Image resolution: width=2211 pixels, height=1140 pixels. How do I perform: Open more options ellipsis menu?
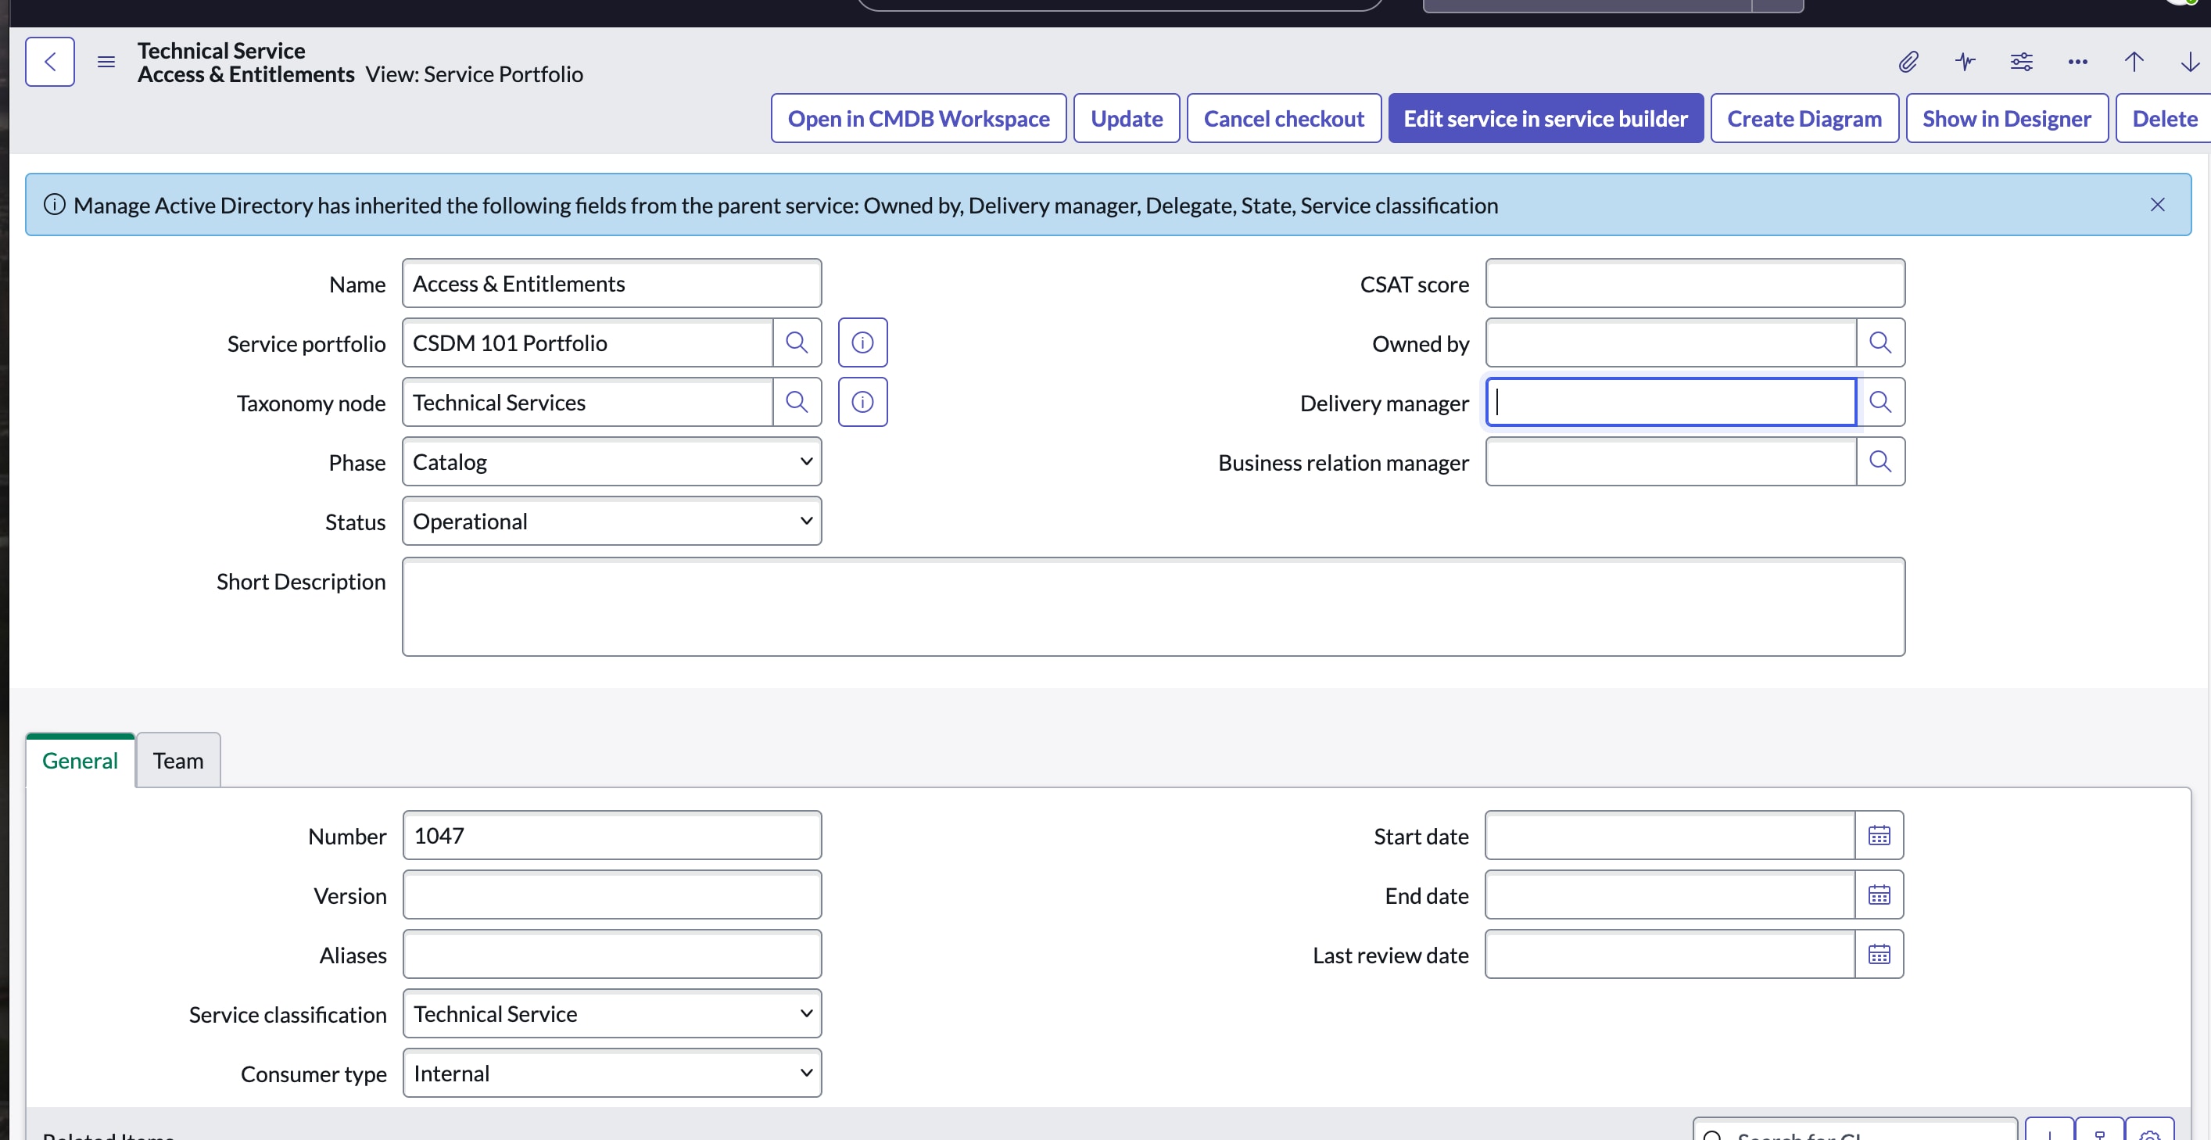[2078, 62]
